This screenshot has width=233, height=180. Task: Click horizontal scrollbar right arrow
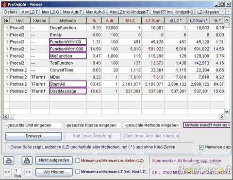[x=221, y=117]
